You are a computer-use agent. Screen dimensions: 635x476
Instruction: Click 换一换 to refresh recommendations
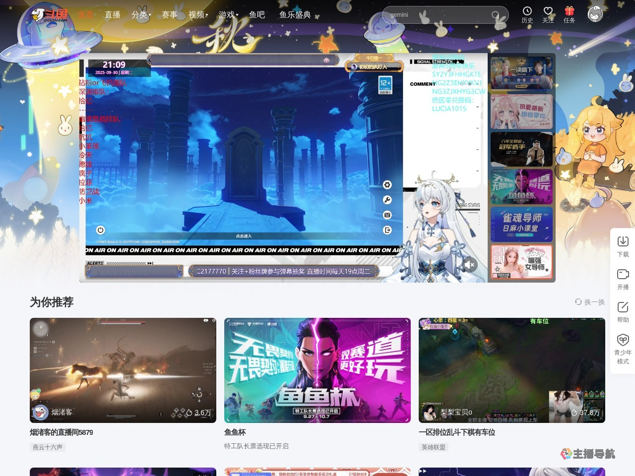pos(590,302)
